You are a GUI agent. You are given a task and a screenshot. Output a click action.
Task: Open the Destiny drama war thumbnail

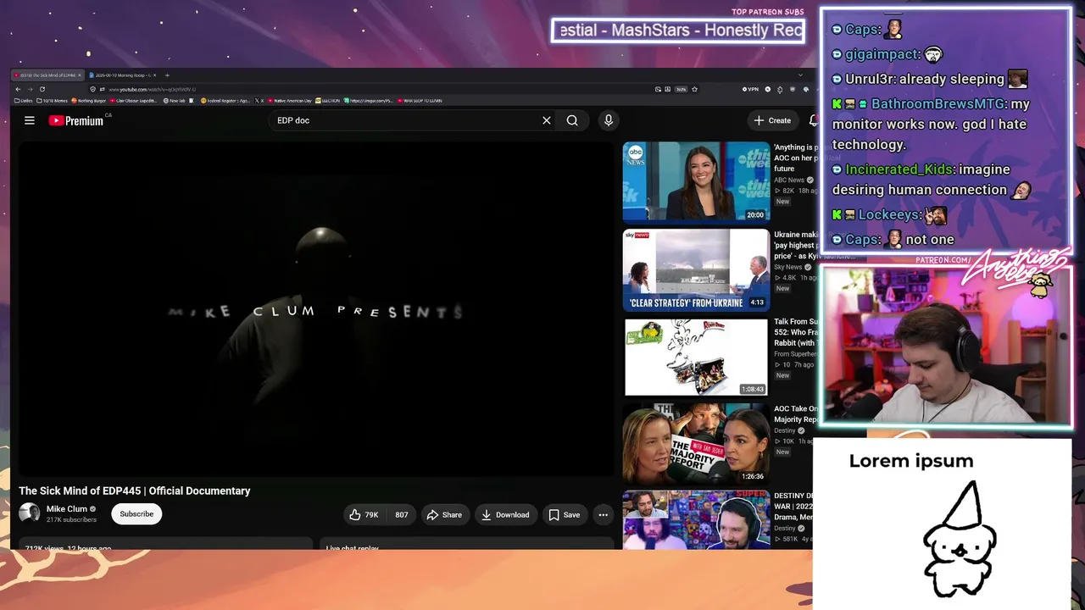(696, 520)
